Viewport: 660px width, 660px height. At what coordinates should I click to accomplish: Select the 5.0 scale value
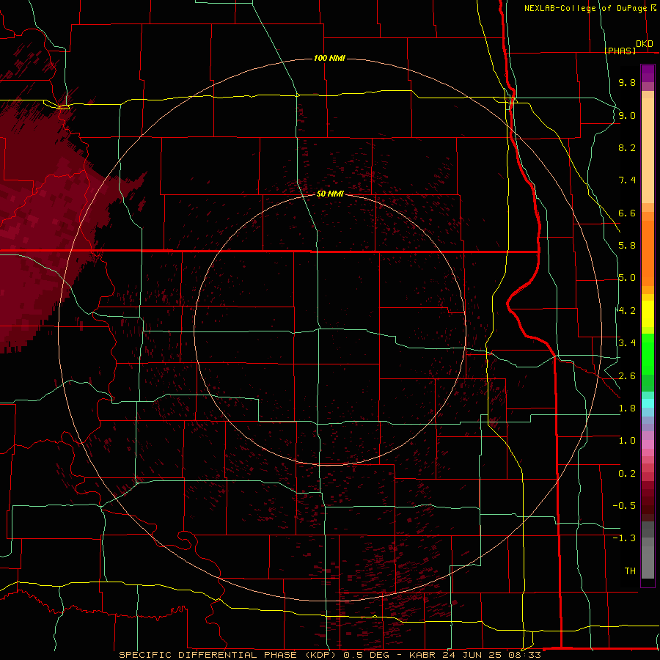(627, 278)
